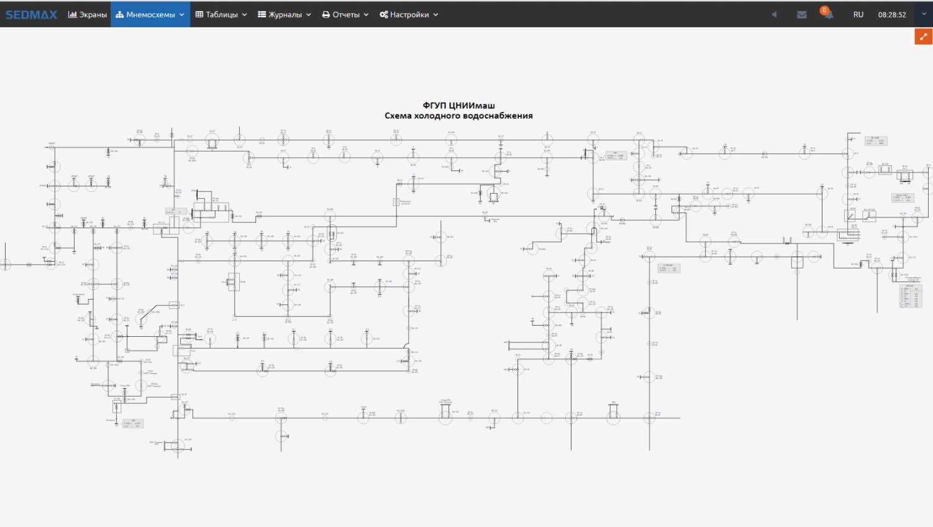The image size is (933, 527).
Task: Open notifications via the bell icon
Action: coord(828,15)
